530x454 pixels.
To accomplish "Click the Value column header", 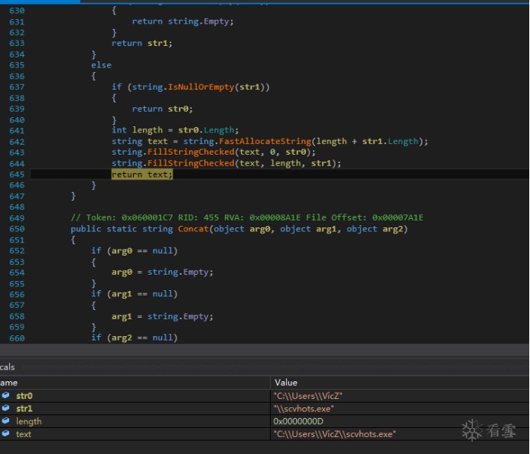I will point(286,383).
